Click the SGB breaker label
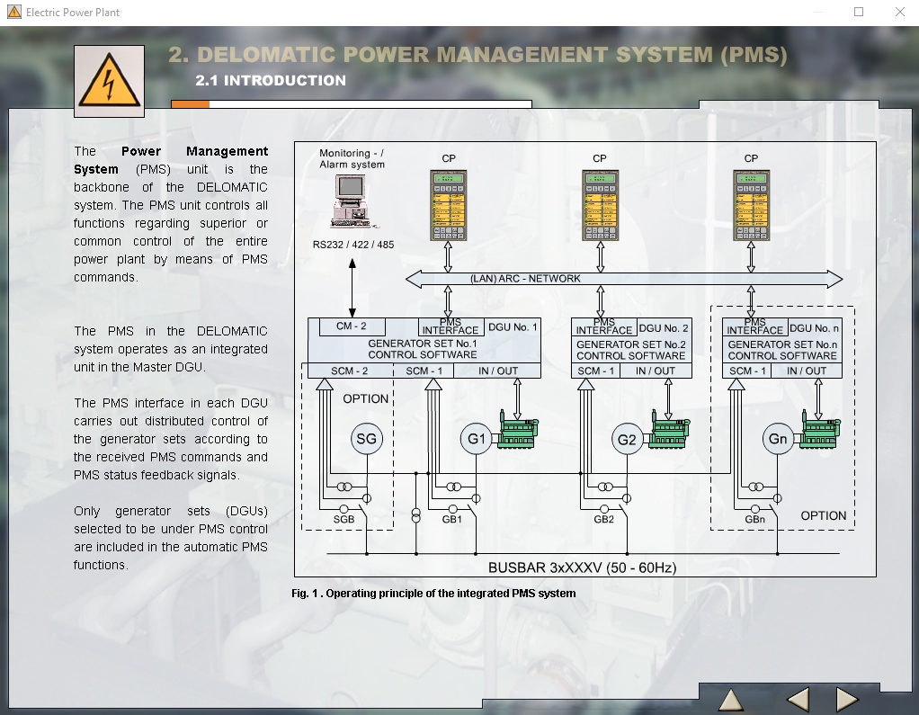This screenshot has width=919, height=715. pos(344,519)
